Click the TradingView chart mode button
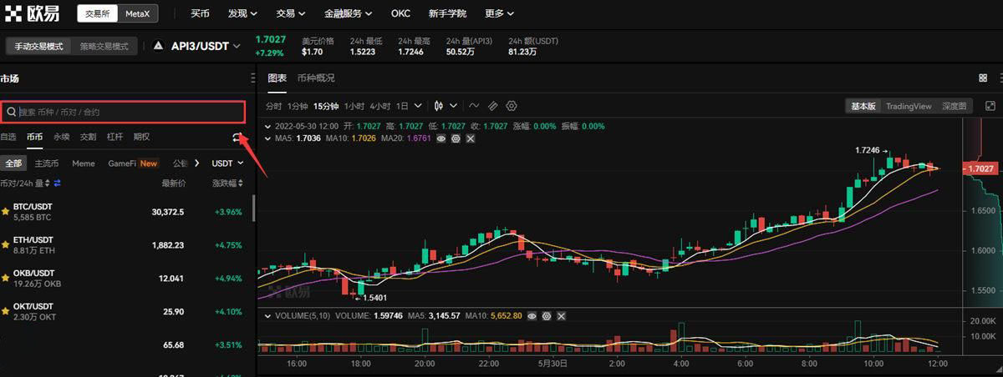This screenshot has height=377, width=1003. (908, 106)
